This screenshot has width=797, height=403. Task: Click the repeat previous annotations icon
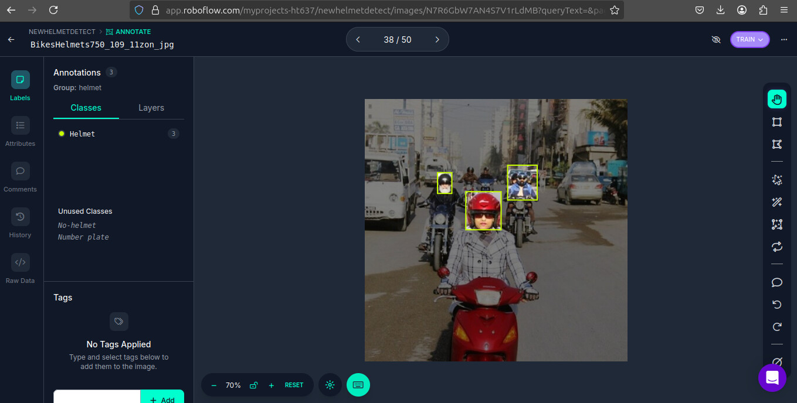[776, 247]
